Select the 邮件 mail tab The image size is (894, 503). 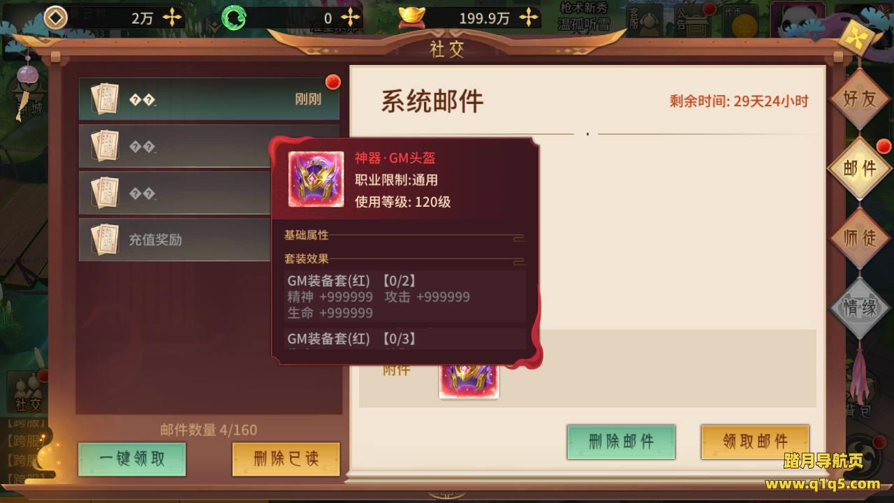(x=859, y=168)
